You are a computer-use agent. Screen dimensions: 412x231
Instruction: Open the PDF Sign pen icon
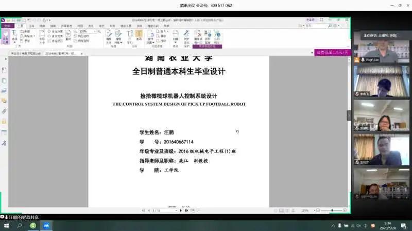click(x=186, y=36)
